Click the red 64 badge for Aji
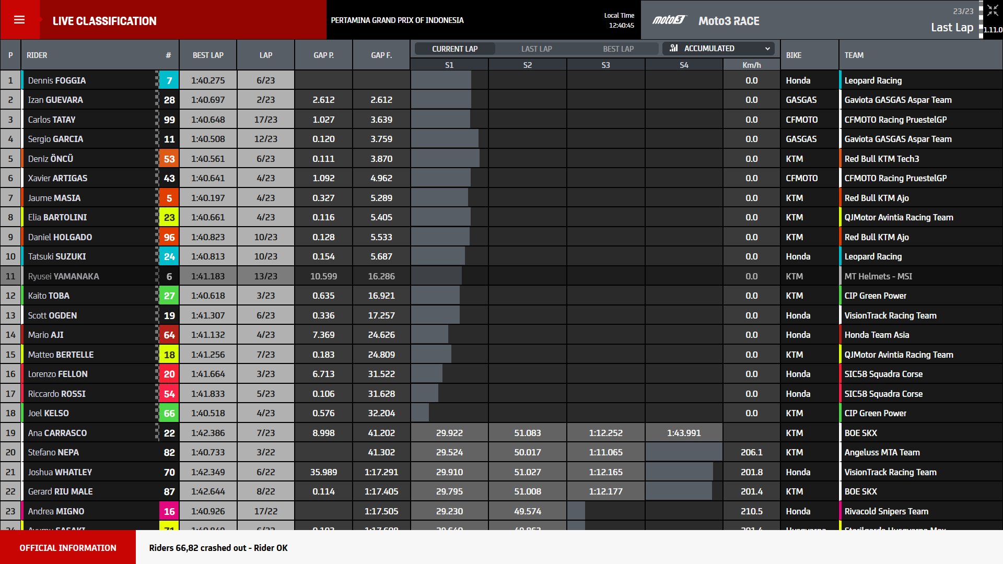Screen dimensions: 1003x564 click(x=169, y=335)
